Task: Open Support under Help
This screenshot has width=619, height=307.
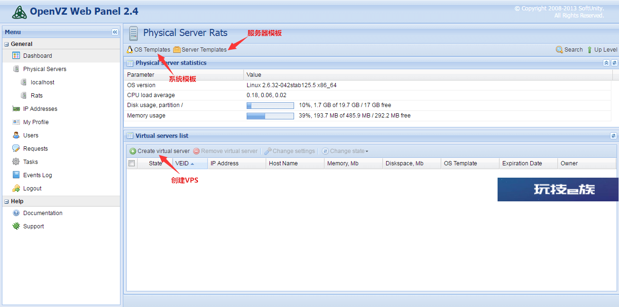Action: [34, 226]
